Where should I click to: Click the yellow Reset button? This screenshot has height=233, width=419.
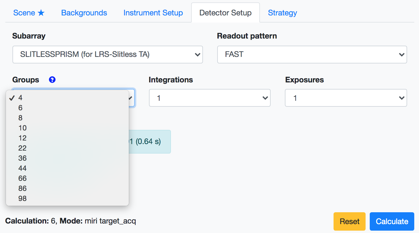349,221
